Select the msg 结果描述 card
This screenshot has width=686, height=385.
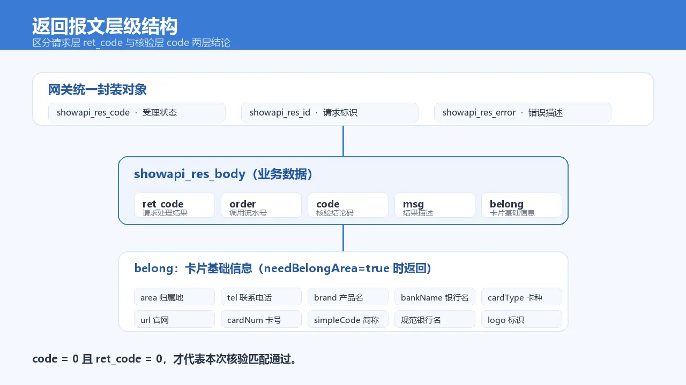coord(435,205)
